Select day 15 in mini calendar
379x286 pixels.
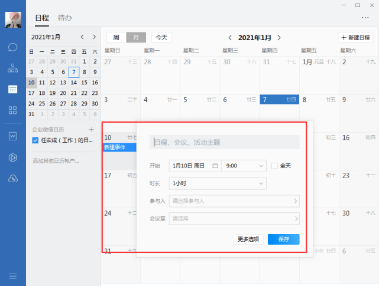tap(84, 83)
